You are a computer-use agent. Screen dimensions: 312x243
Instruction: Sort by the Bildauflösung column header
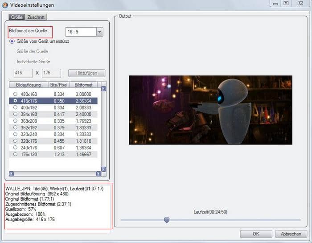pos(29,85)
